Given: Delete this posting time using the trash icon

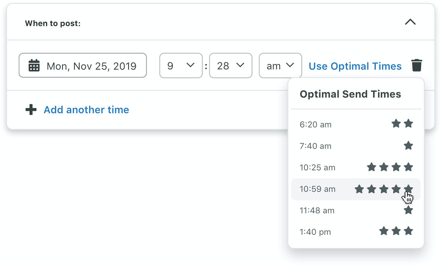Looking at the screenshot, I should [417, 65].
